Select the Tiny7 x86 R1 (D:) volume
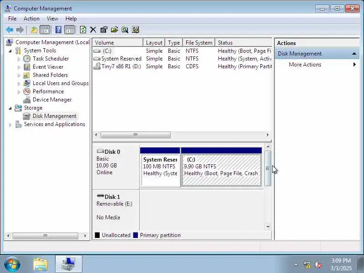 tap(182, 66)
